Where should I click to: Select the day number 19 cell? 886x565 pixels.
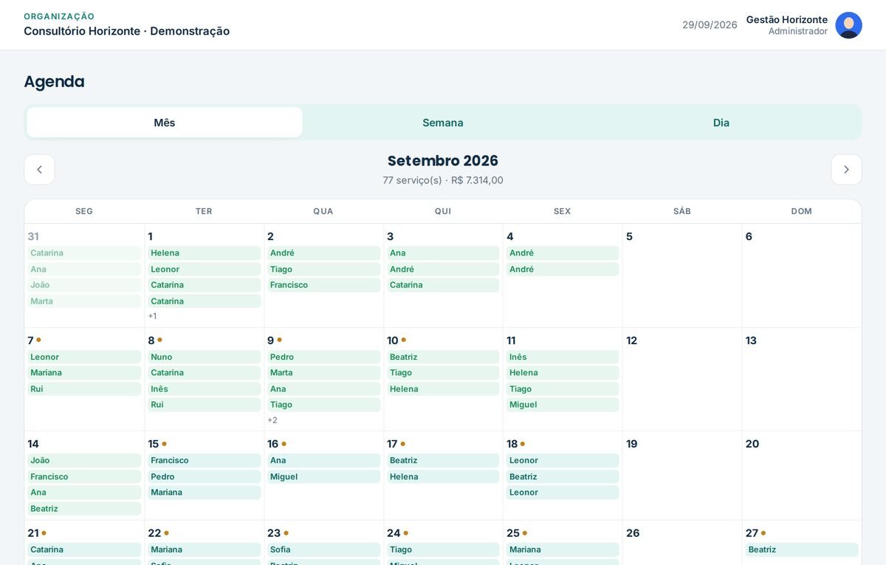click(682, 476)
